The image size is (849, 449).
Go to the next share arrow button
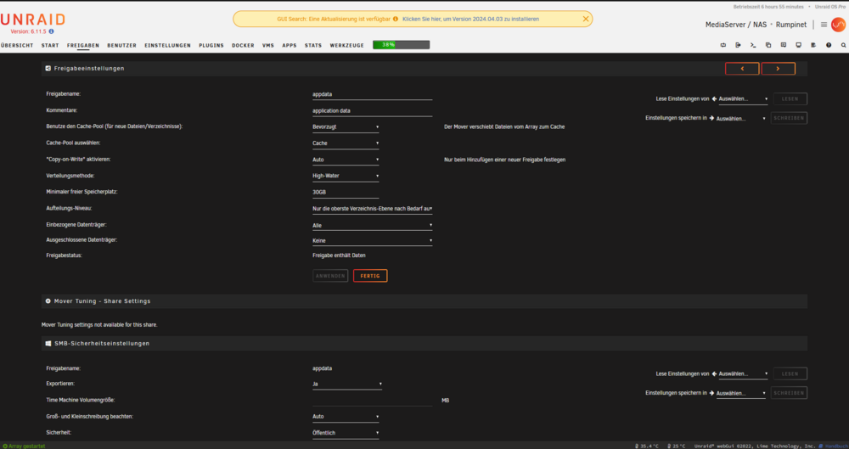tap(778, 69)
